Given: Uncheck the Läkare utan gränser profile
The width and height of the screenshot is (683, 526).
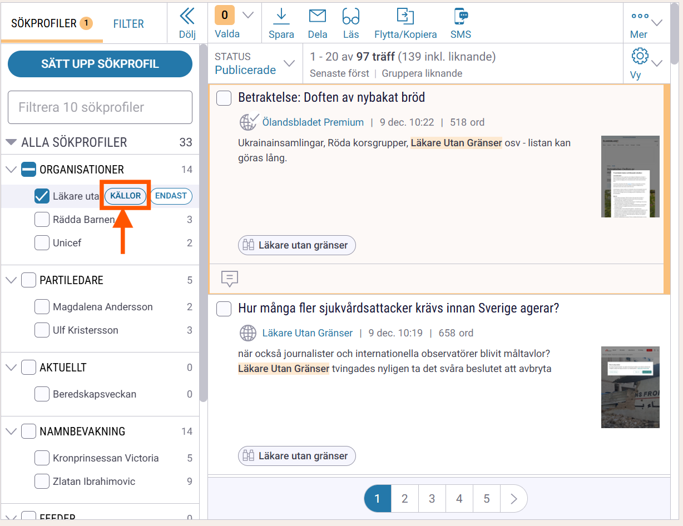Looking at the screenshot, I should tap(42, 196).
